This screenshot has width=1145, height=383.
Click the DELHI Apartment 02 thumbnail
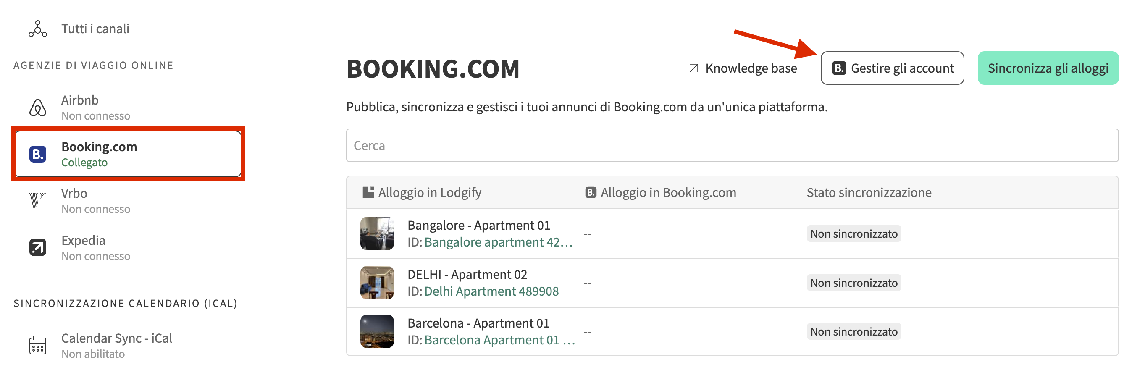[x=377, y=283]
